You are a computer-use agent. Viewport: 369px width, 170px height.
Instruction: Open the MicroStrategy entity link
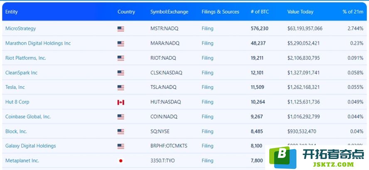pos(20,29)
